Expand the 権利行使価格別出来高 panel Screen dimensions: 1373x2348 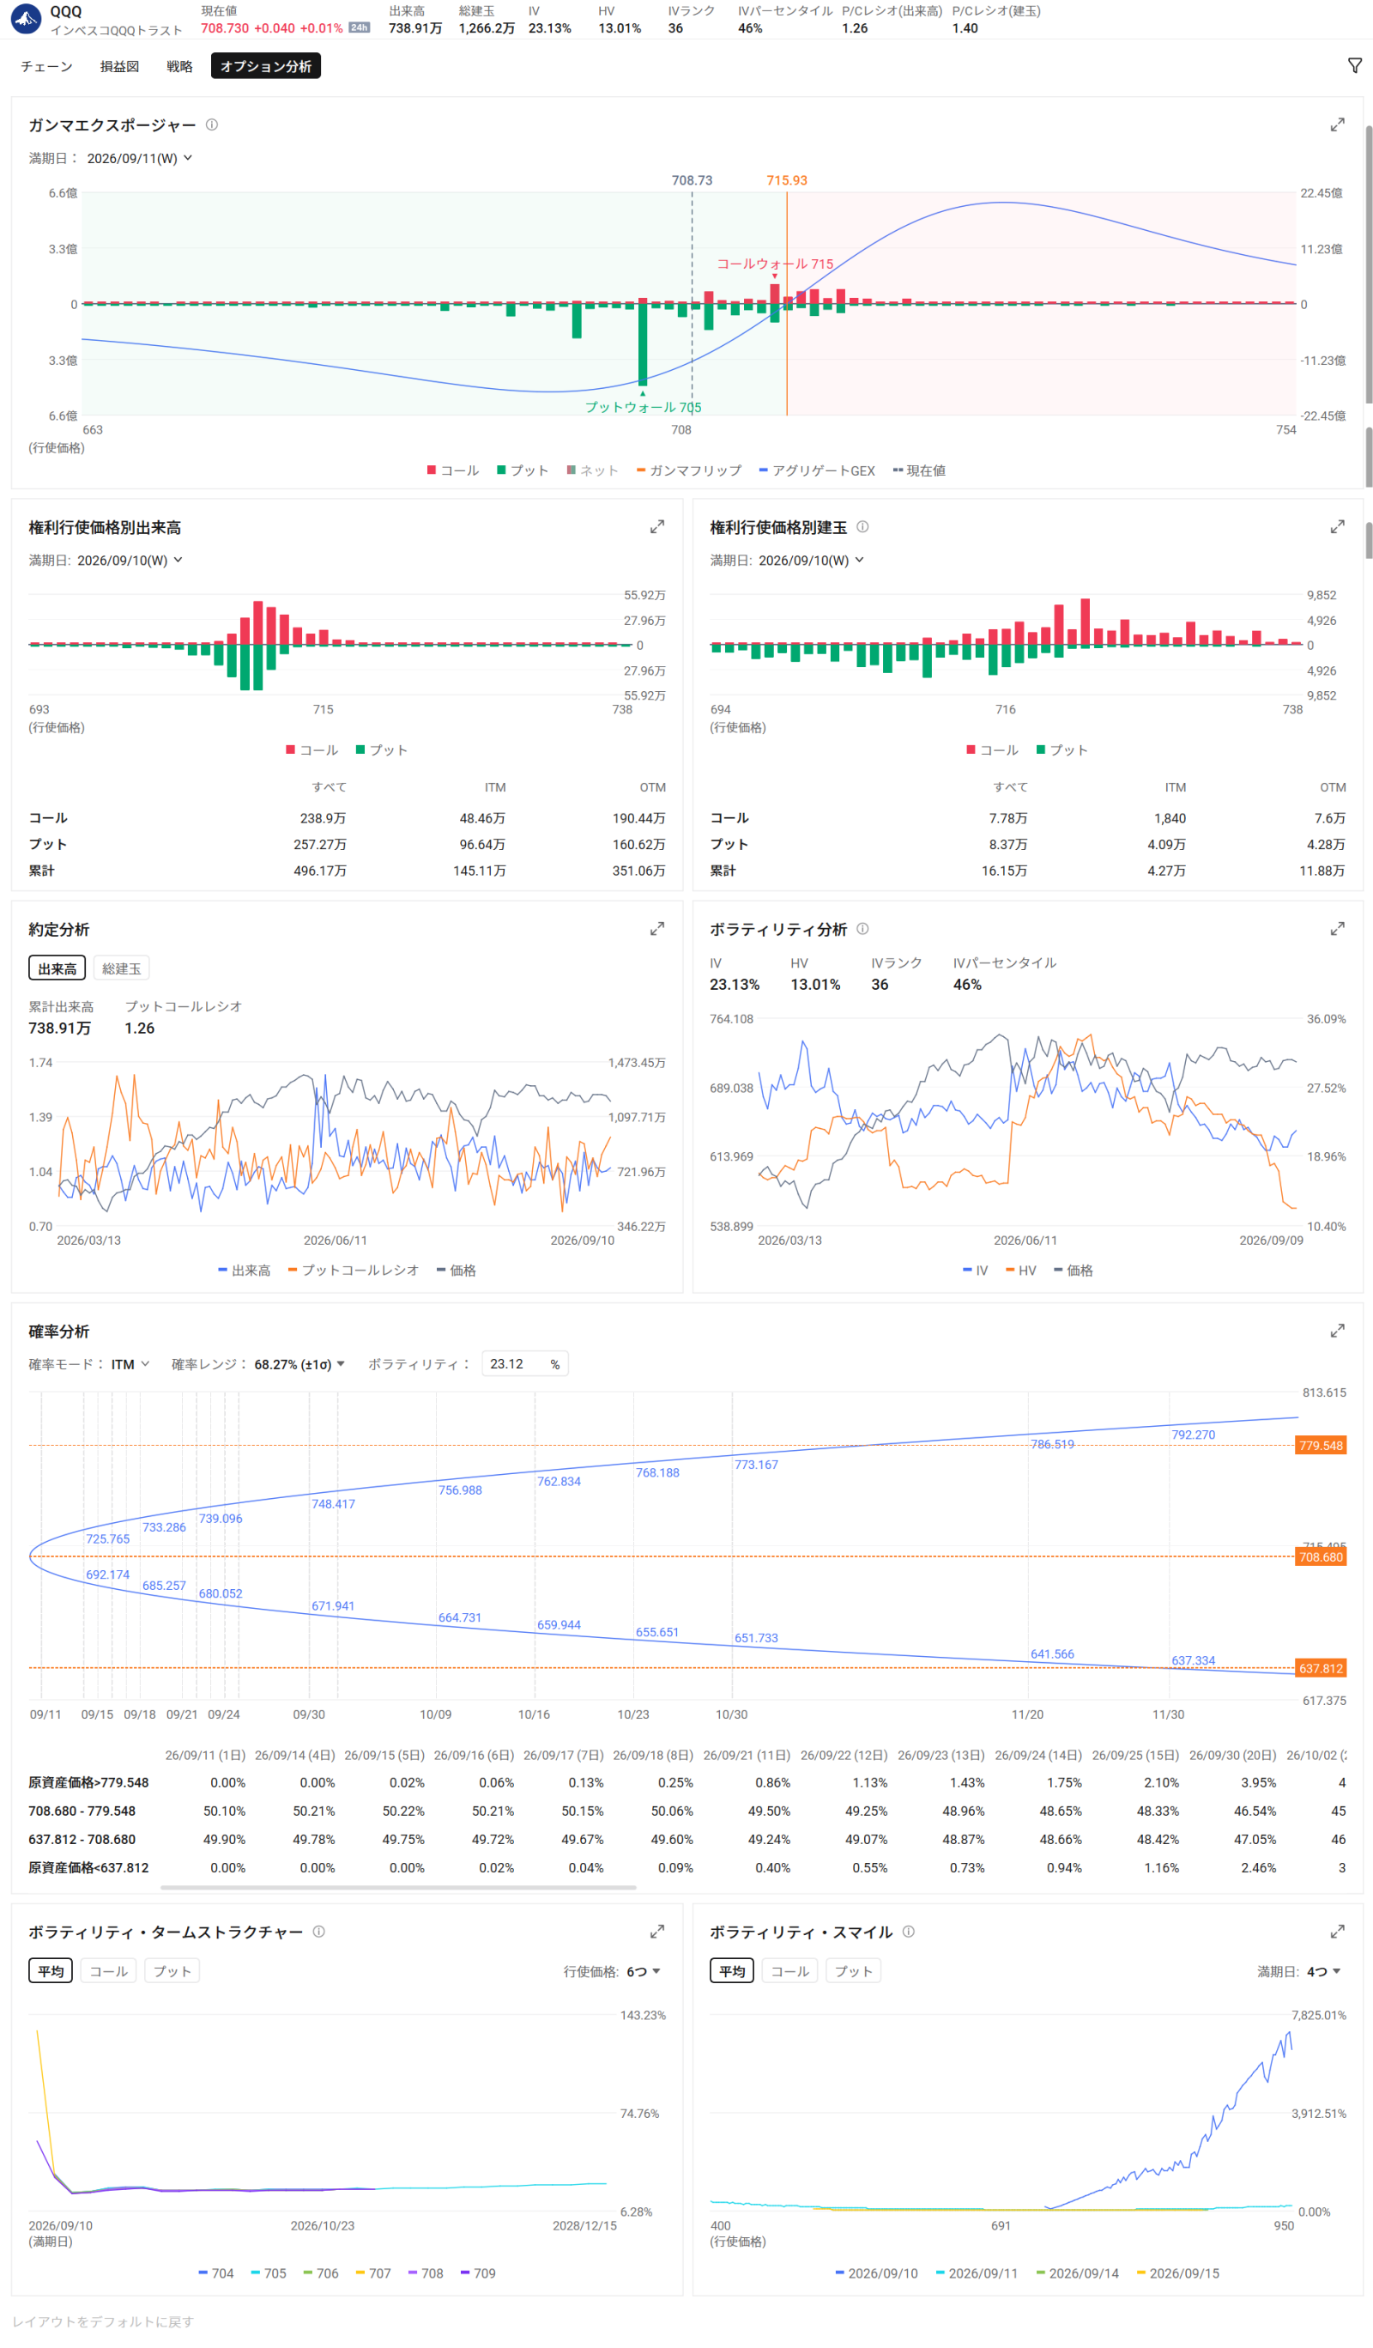pyautogui.click(x=656, y=527)
